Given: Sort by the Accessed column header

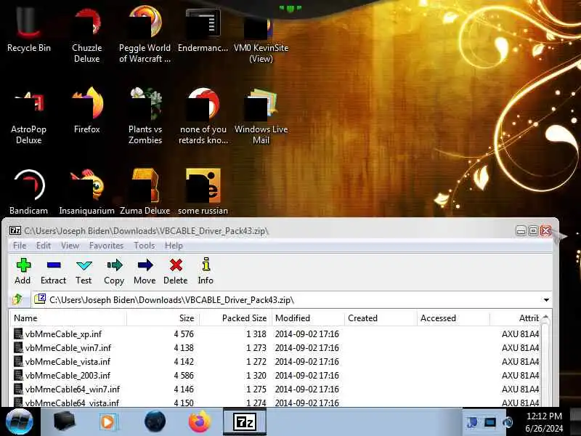Looking at the screenshot, I should 452,318.
